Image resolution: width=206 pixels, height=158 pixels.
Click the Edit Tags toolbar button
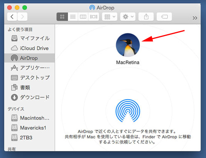pos(164,17)
